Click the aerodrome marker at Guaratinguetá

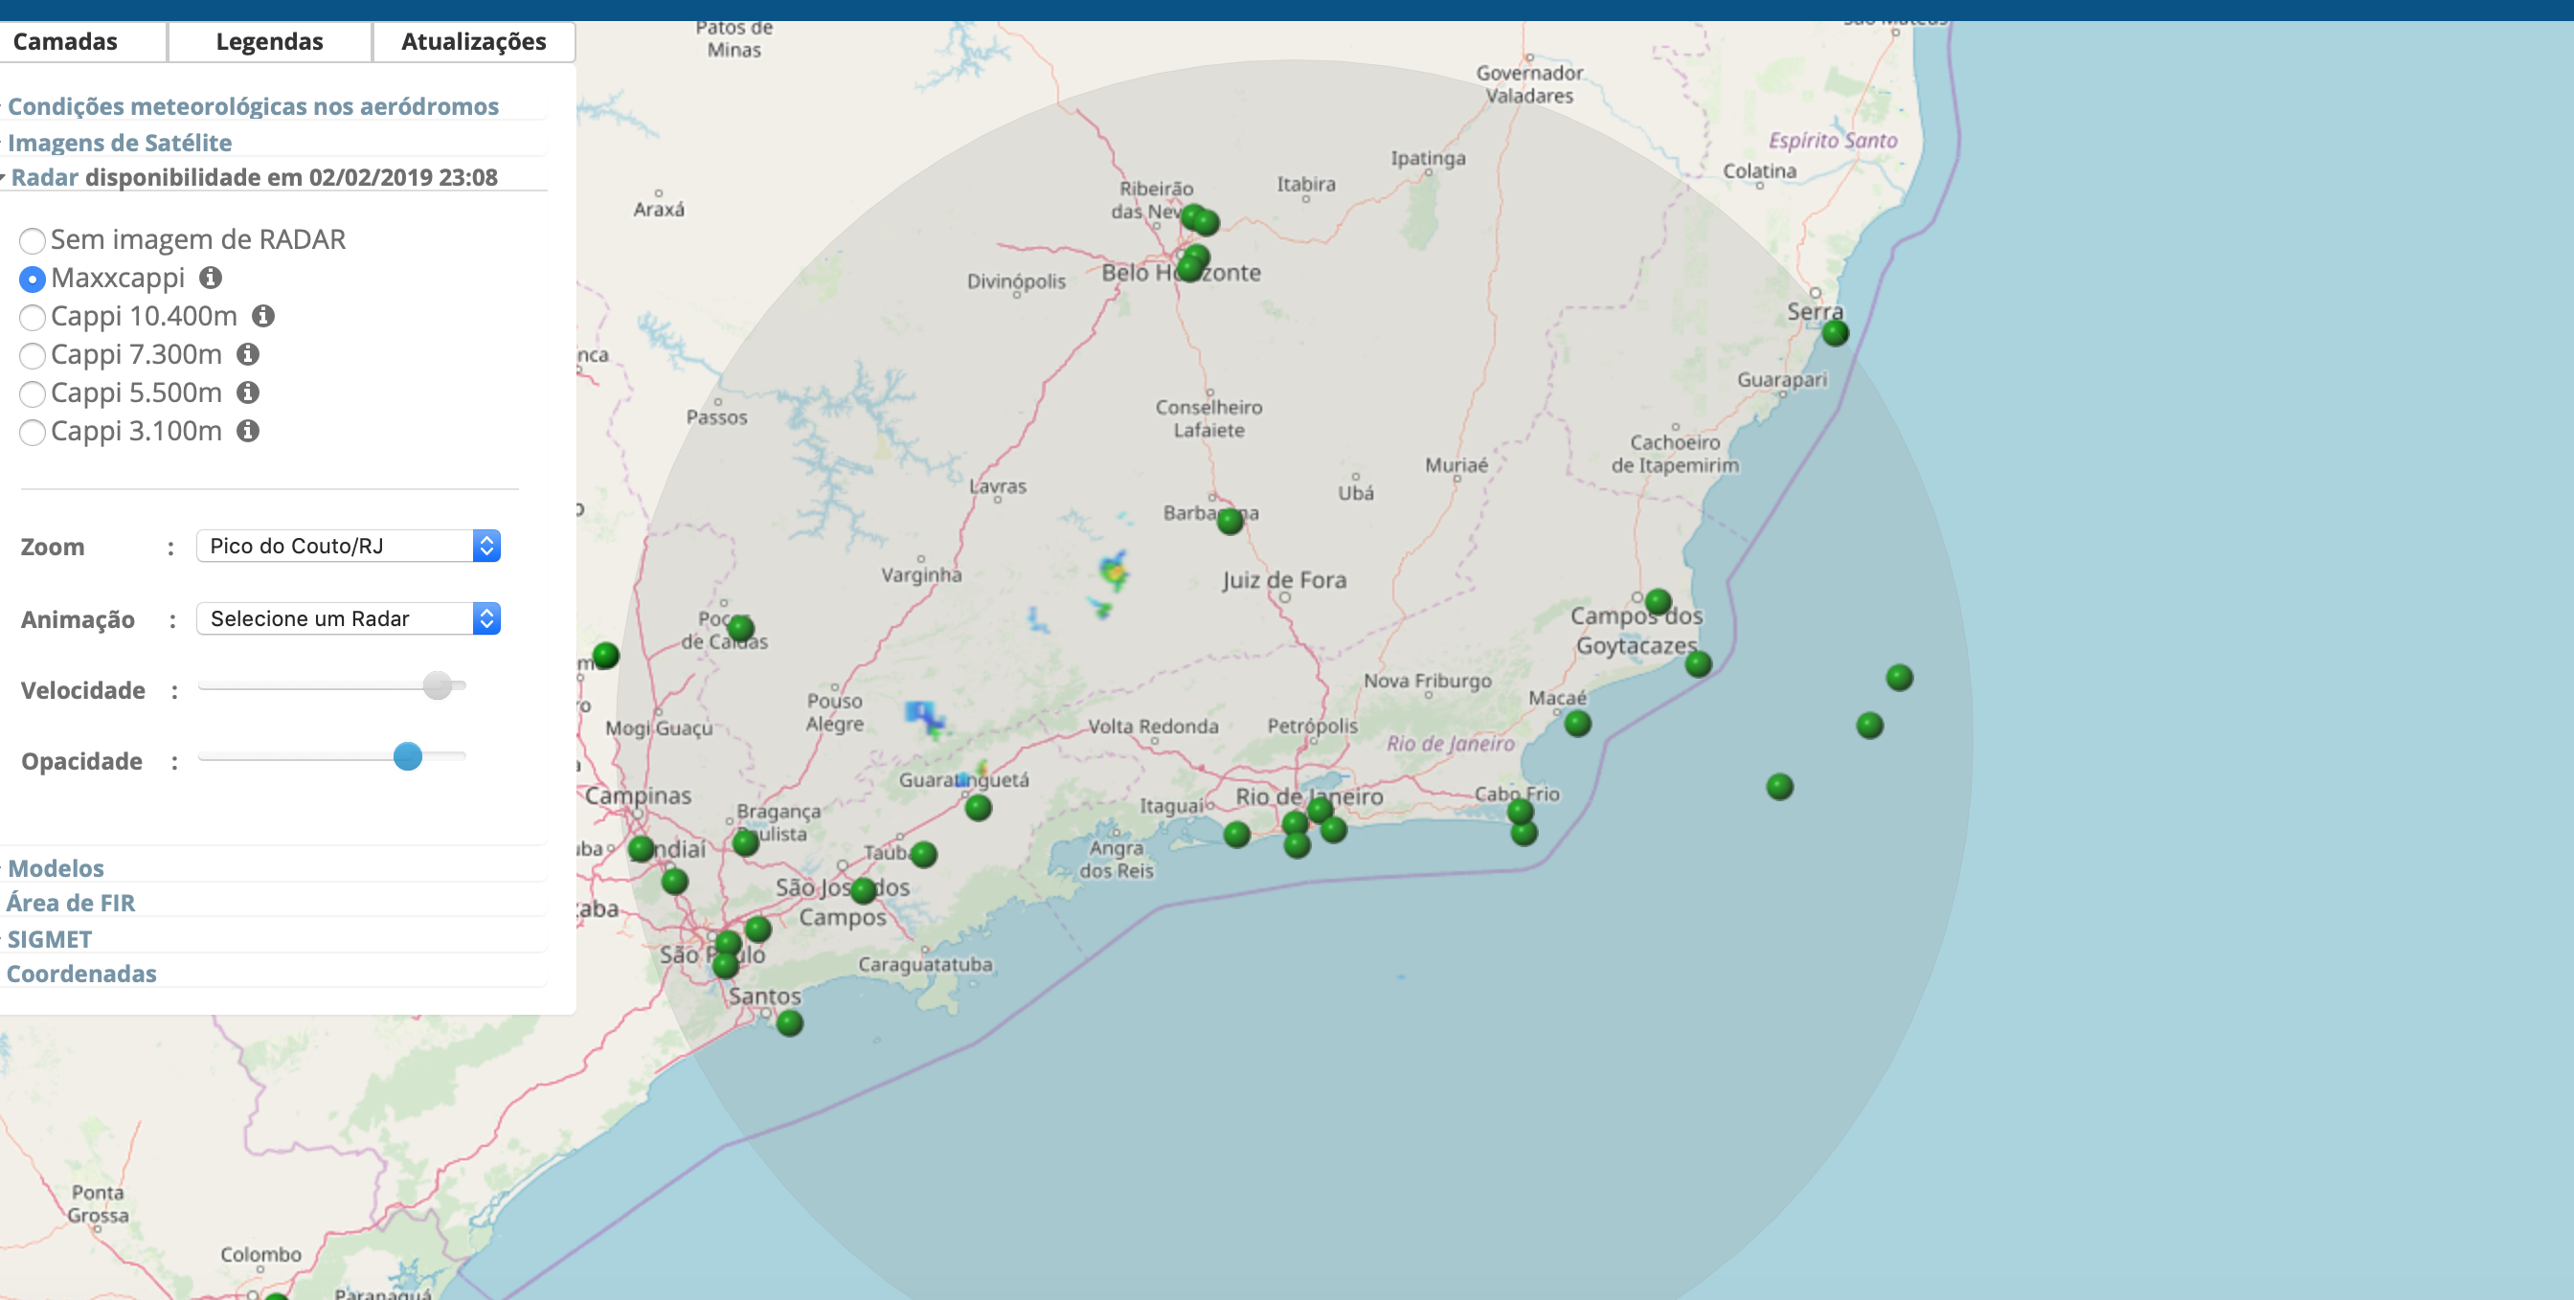(979, 807)
